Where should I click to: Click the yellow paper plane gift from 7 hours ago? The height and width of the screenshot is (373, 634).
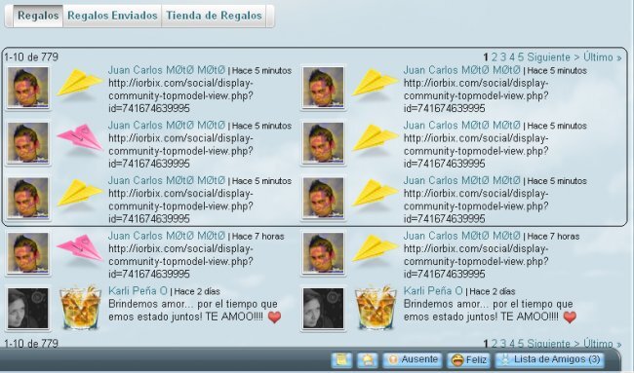coord(375,248)
